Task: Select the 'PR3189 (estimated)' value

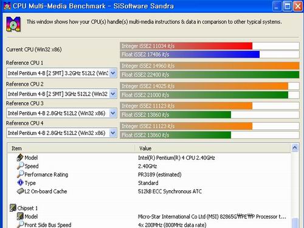Action: click(x=160, y=174)
